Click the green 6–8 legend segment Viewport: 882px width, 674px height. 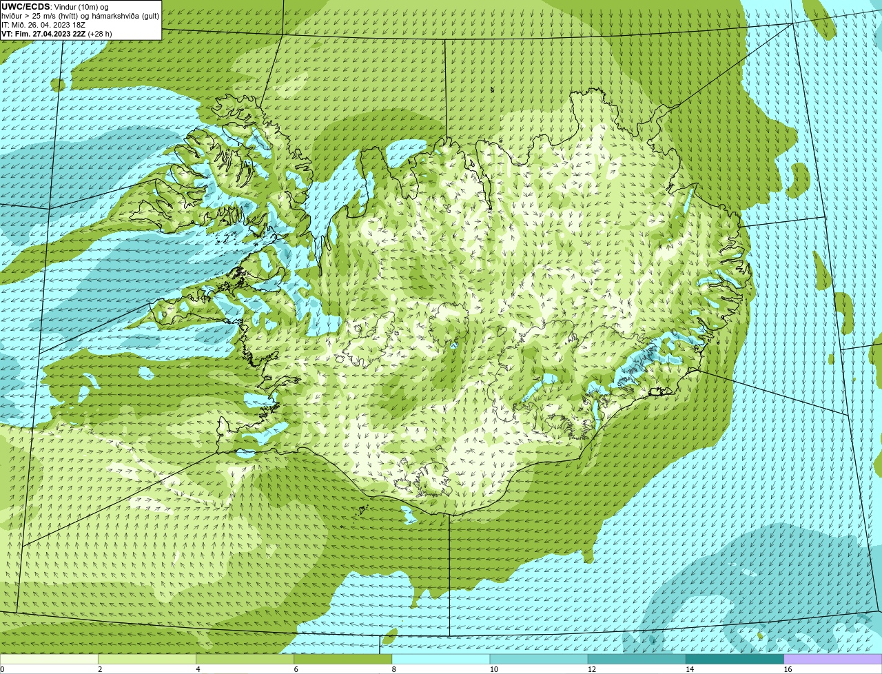pyautogui.click(x=343, y=660)
